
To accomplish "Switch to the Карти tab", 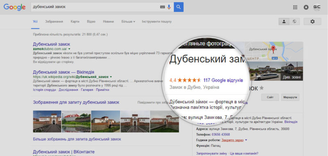I will coord(75,22).
